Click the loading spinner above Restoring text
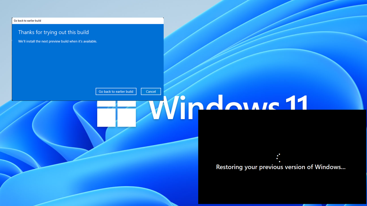The image size is (367, 206). (278, 158)
